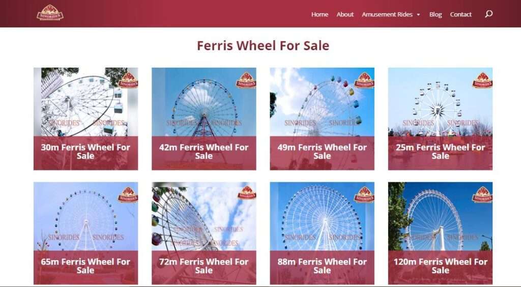Open the 120m Ferris Wheel For Sale link

(440, 266)
